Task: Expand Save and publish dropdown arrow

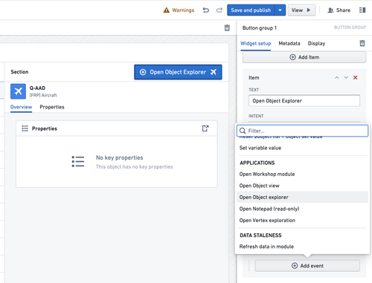Action: (x=280, y=10)
